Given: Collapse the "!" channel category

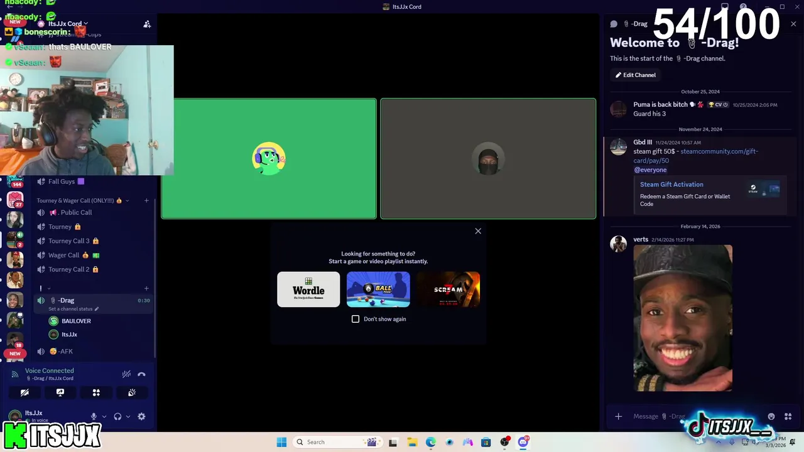Looking at the screenshot, I should pyautogui.click(x=44, y=288).
